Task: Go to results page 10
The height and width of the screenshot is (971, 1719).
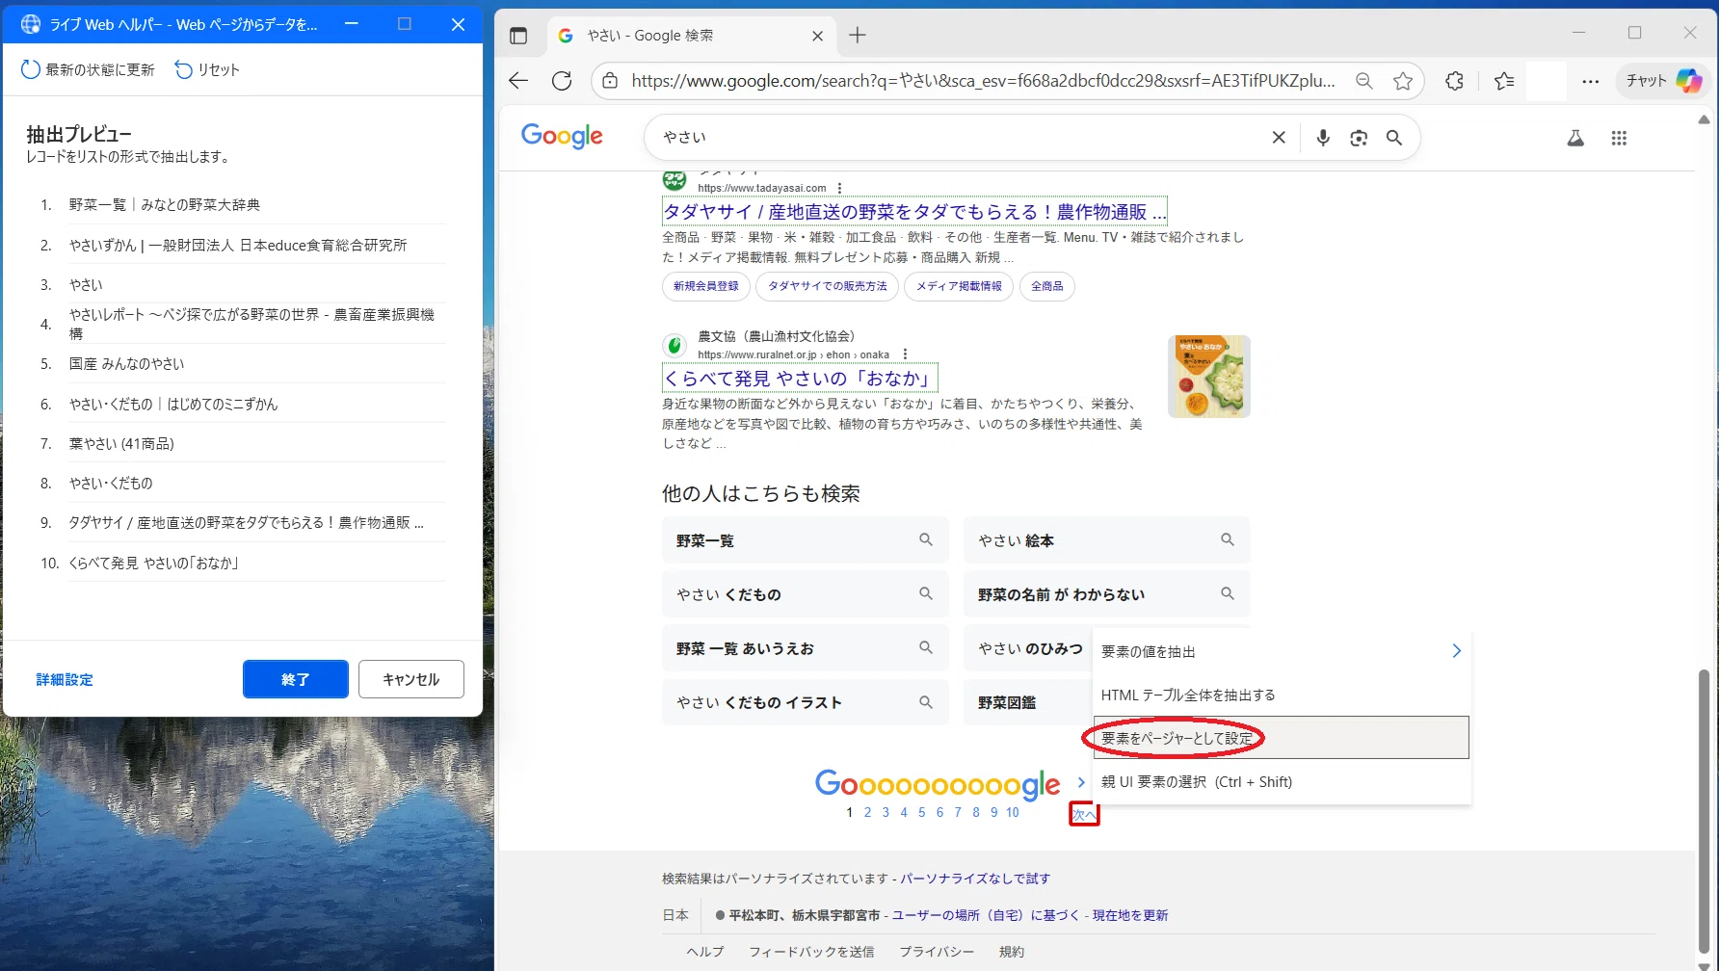Action: pos(1013,812)
